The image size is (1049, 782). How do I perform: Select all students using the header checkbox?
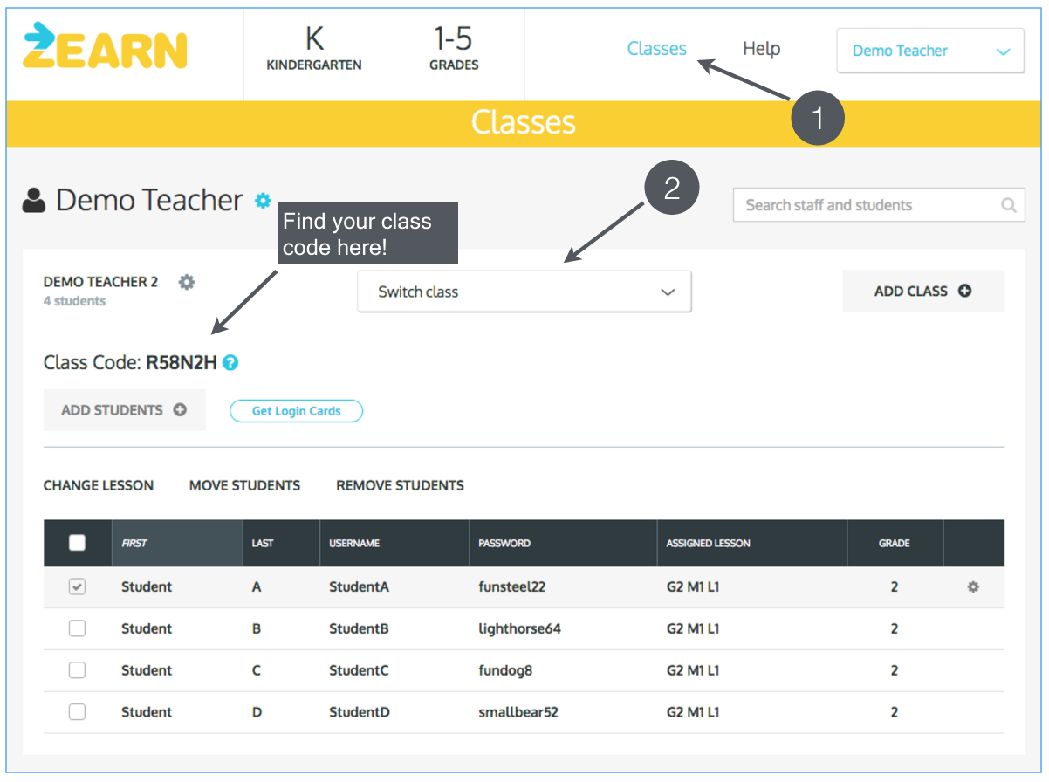(77, 542)
